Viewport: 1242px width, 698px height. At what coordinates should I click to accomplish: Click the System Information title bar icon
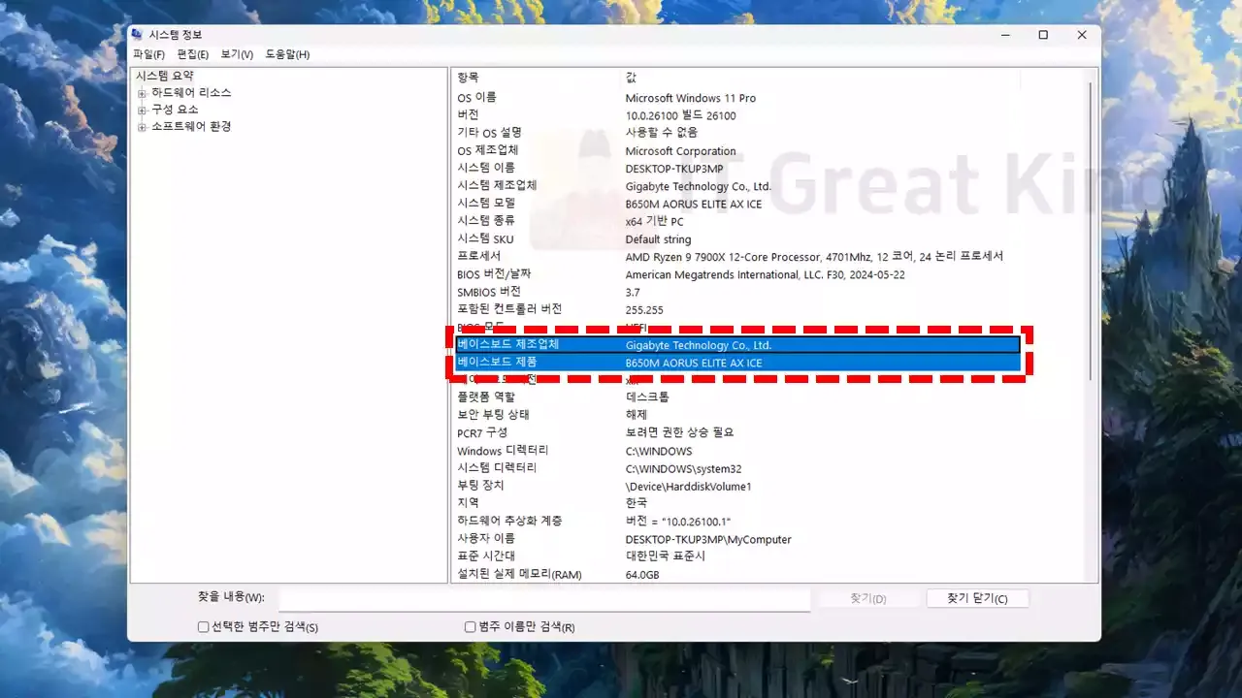[x=138, y=35]
